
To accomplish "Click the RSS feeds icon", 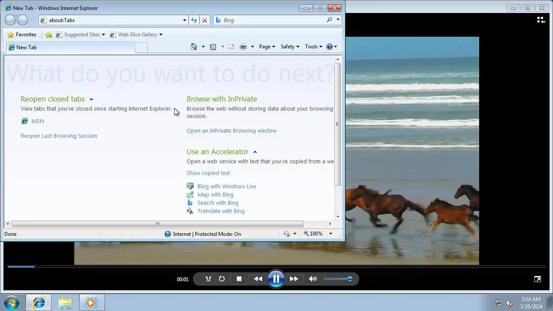I will pyautogui.click(x=213, y=47).
